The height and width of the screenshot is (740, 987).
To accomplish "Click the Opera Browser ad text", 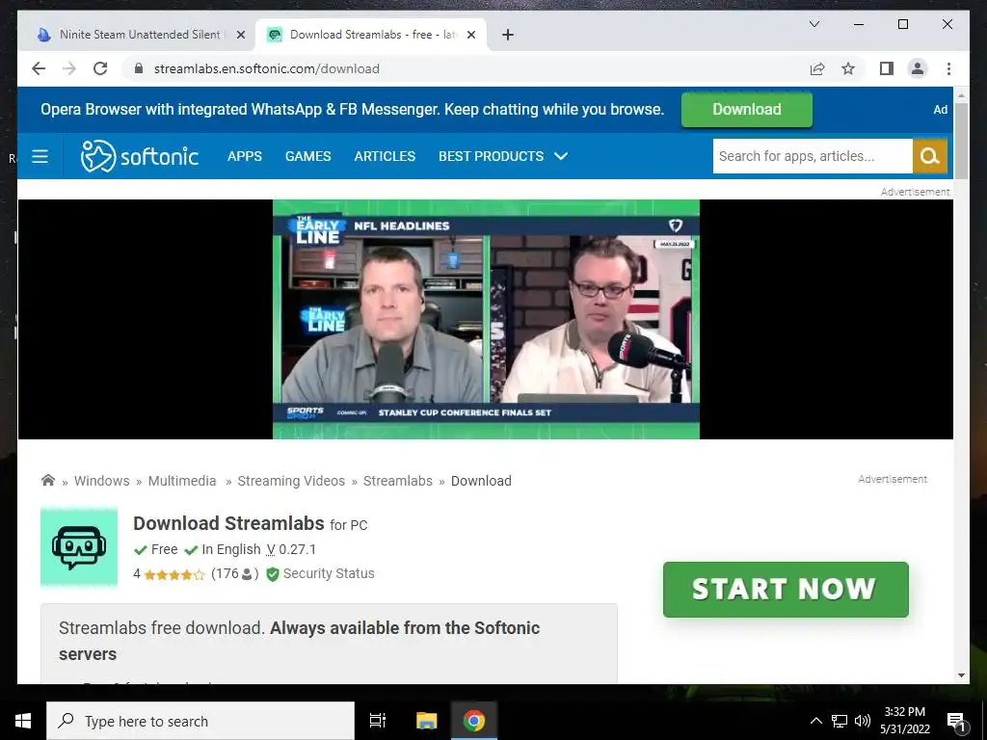I will coord(352,110).
